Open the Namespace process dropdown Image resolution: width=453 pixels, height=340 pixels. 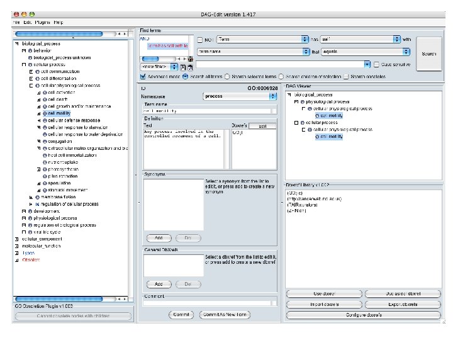pos(240,96)
